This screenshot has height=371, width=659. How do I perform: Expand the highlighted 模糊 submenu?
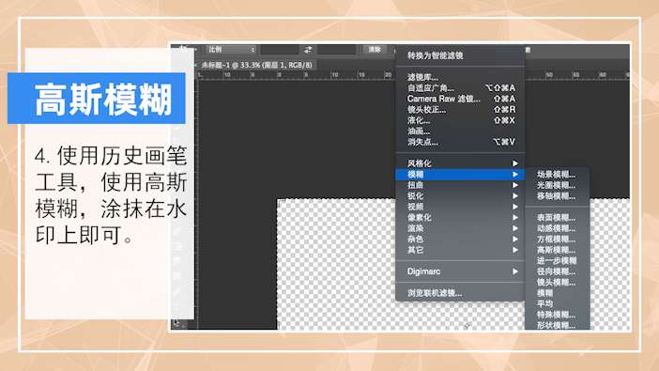460,174
